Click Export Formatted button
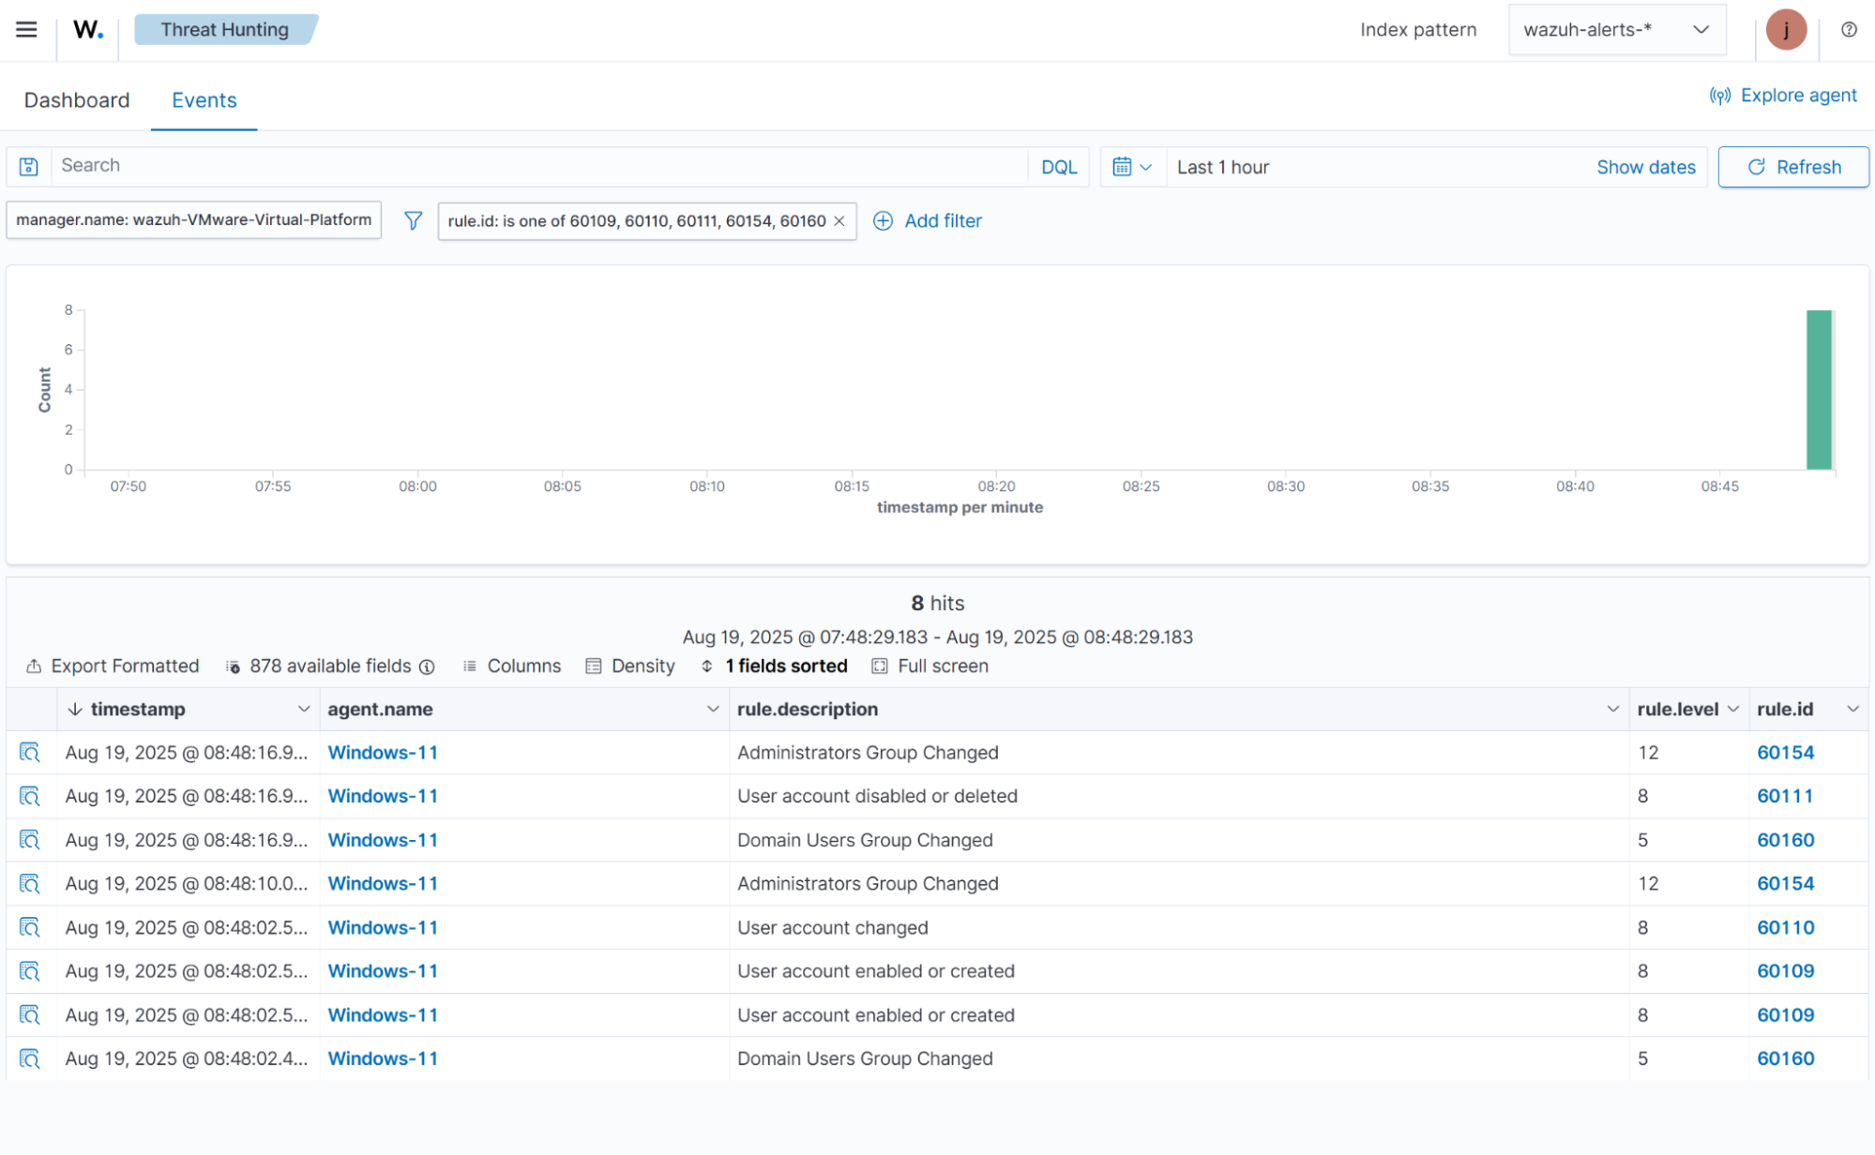1875x1155 pixels. click(x=113, y=667)
